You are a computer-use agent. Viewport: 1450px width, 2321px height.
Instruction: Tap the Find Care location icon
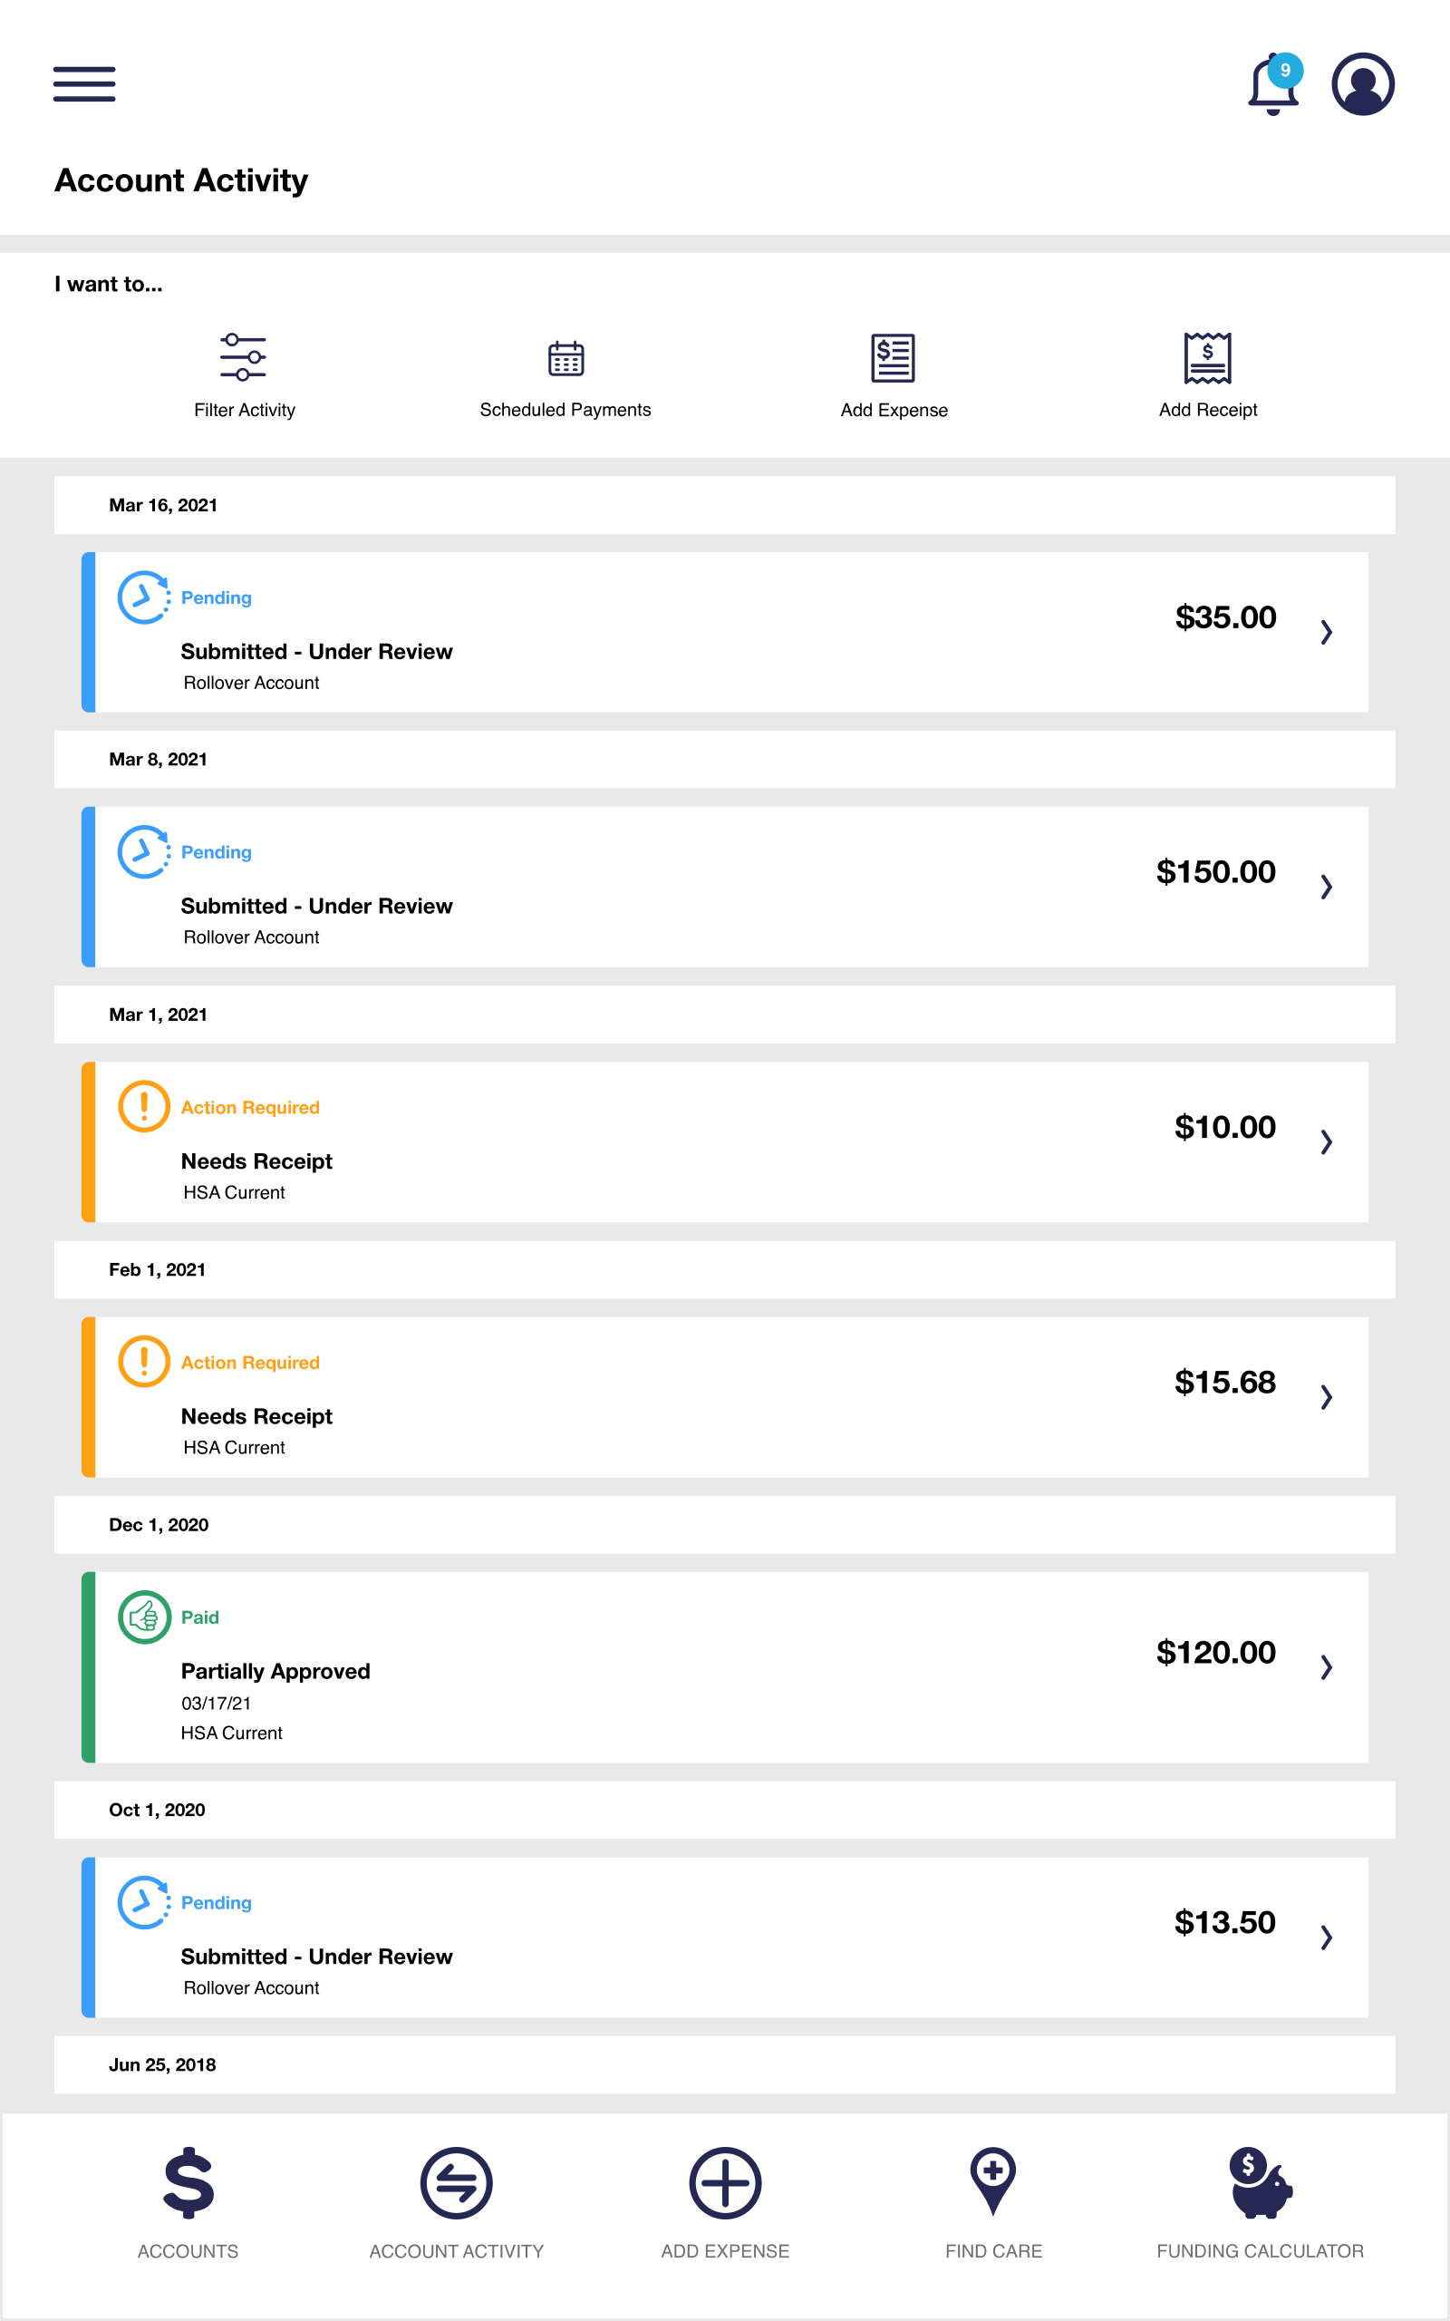click(992, 2181)
